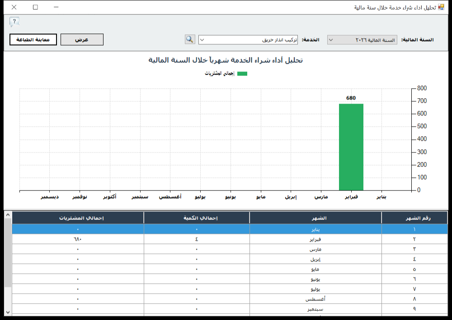The image size is (452, 320).
Task: Select the إبريل table row
Action: click(230, 259)
